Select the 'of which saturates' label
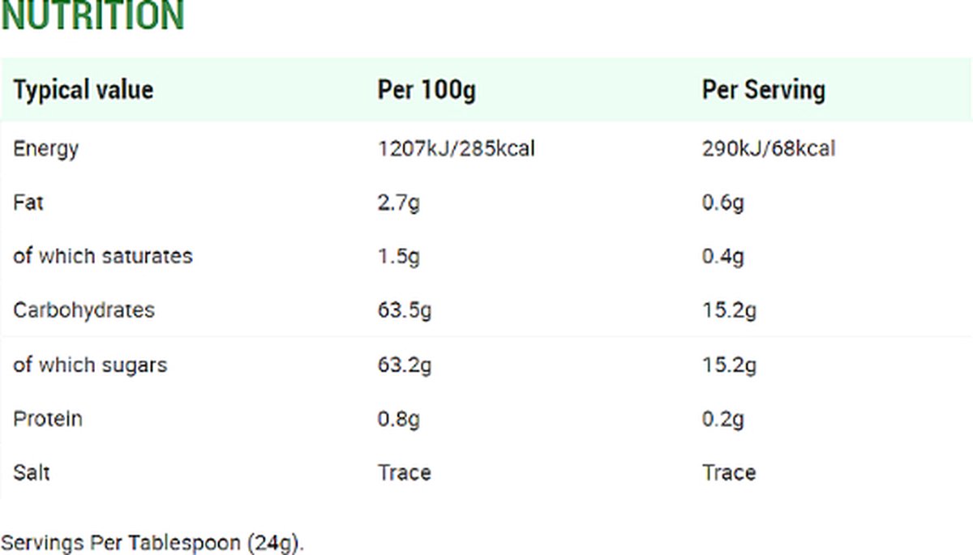The height and width of the screenshot is (555, 973). (x=103, y=256)
